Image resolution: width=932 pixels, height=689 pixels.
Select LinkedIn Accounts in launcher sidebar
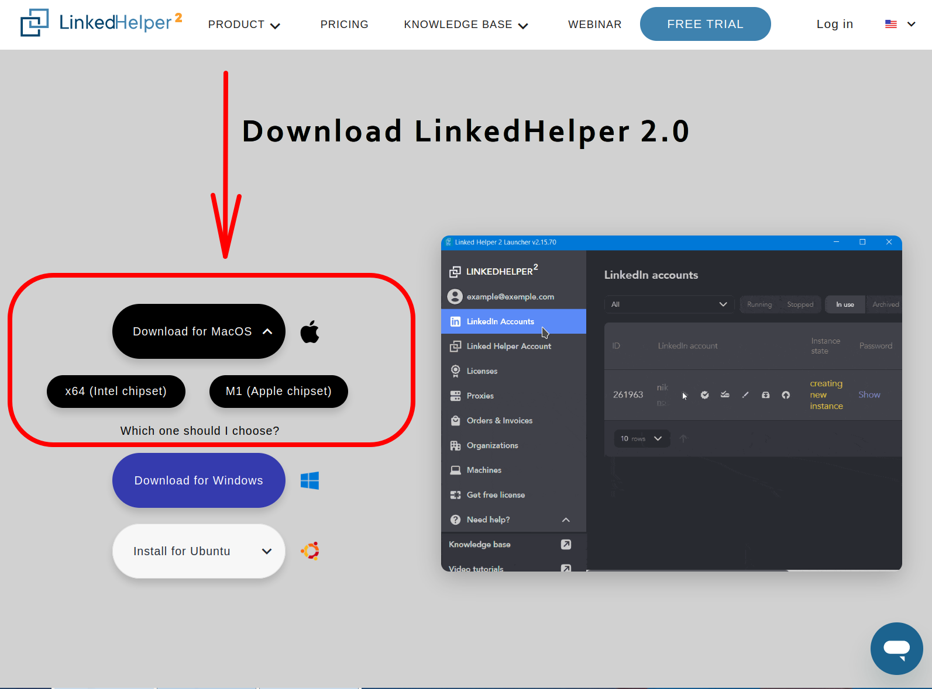pos(514,321)
